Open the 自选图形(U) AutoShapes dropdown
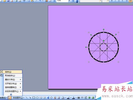133x100 pixels. click(19, 98)
